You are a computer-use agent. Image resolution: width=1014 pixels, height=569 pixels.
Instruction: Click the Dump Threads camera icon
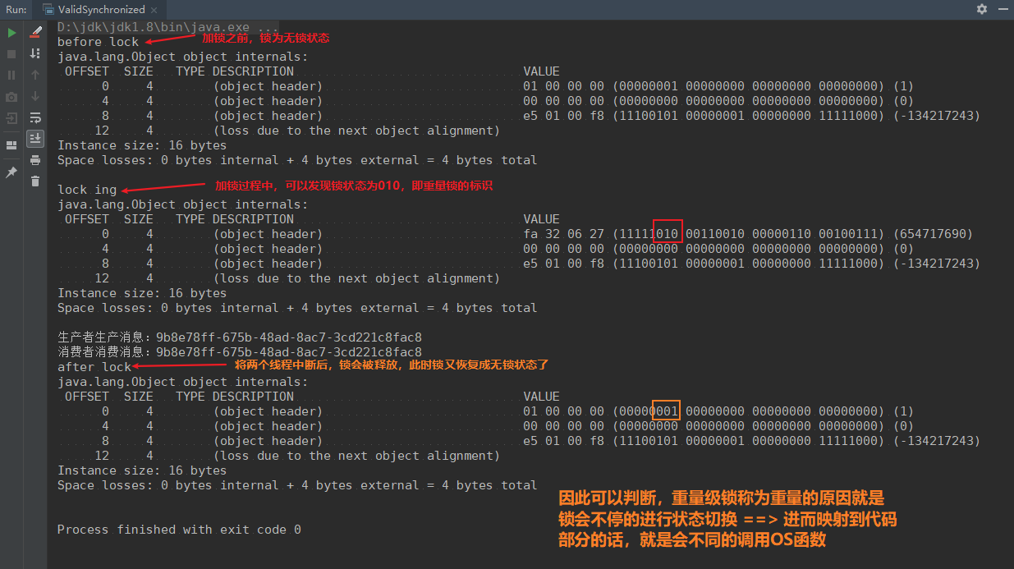pos(11,97)
